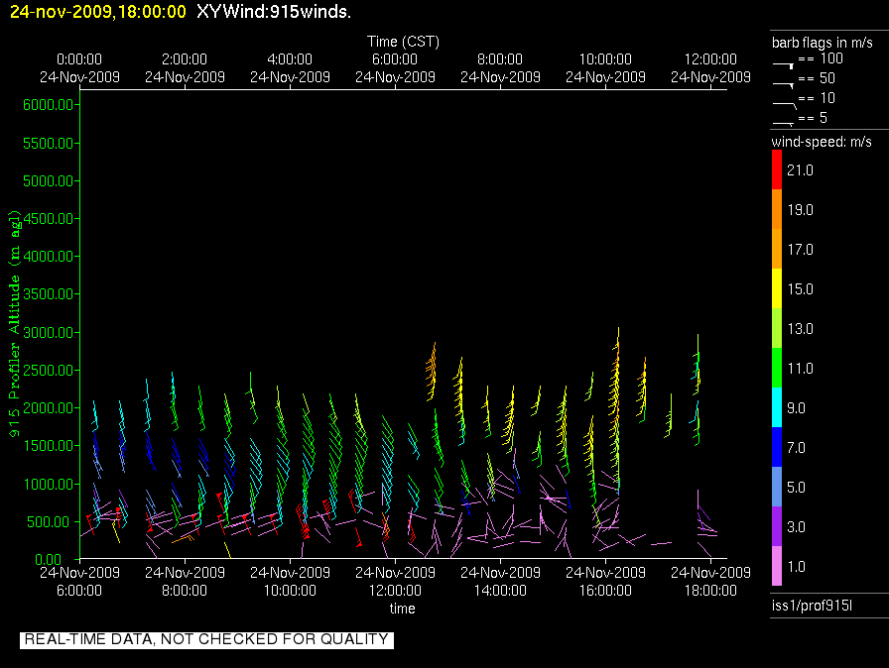This screenshot has width=889, height=668.
Task: Select the pink 1.0 wind-speed color swatch
Action: tap(777, 567)
